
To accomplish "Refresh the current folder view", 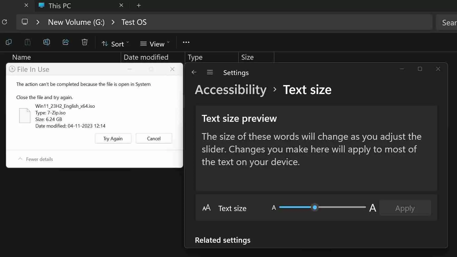I will (4, 22).
